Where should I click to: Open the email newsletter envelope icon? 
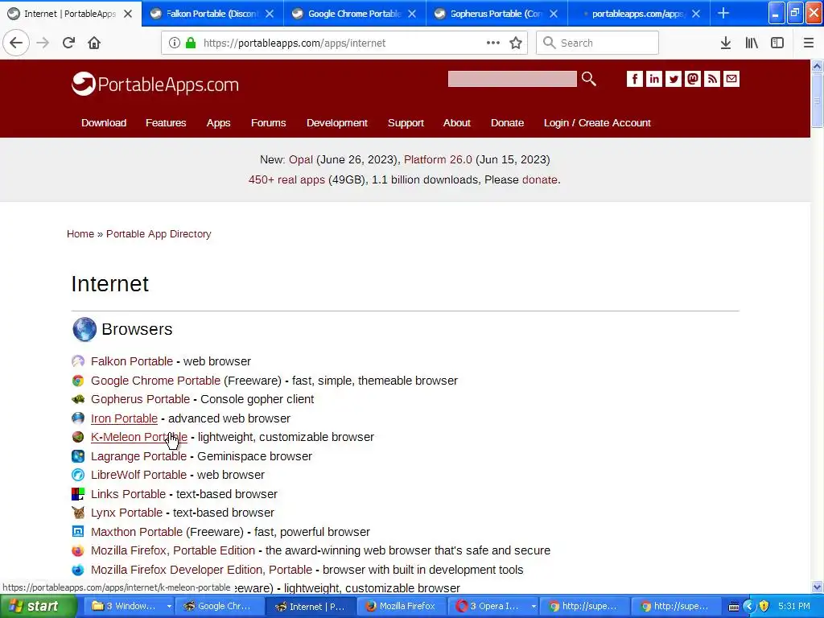[x=731, y=79]
